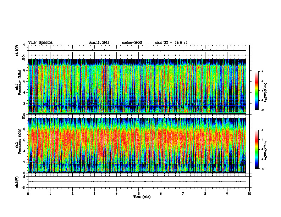Click the ch.1 frequency tick label "8"
The image size is (281, 217).
click(x=24, y=70)
